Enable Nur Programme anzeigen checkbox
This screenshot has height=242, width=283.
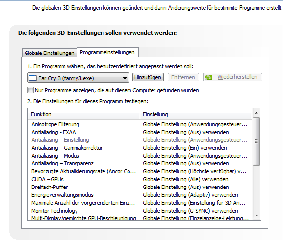(30, 90)
